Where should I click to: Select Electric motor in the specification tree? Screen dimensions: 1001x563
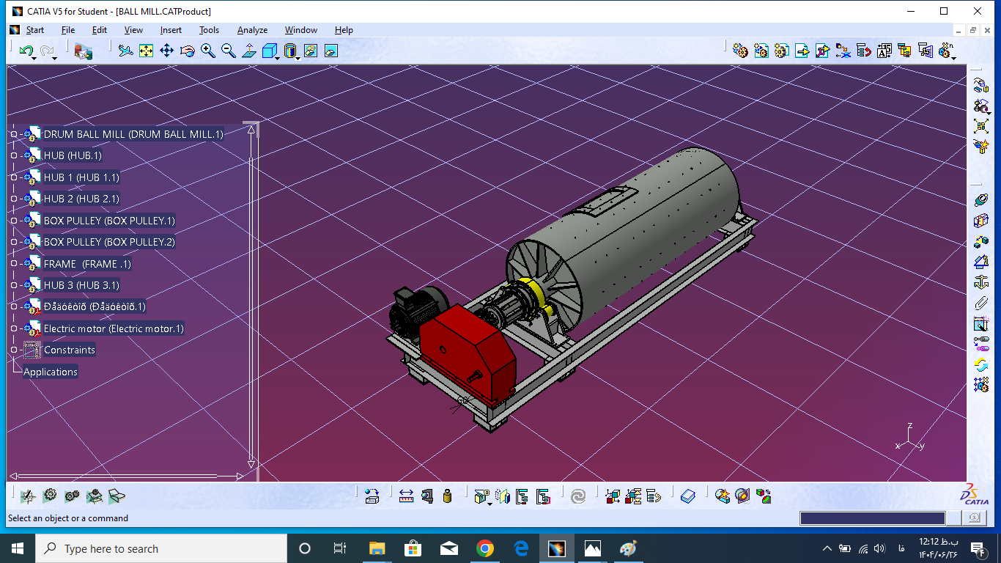(113, 328)
